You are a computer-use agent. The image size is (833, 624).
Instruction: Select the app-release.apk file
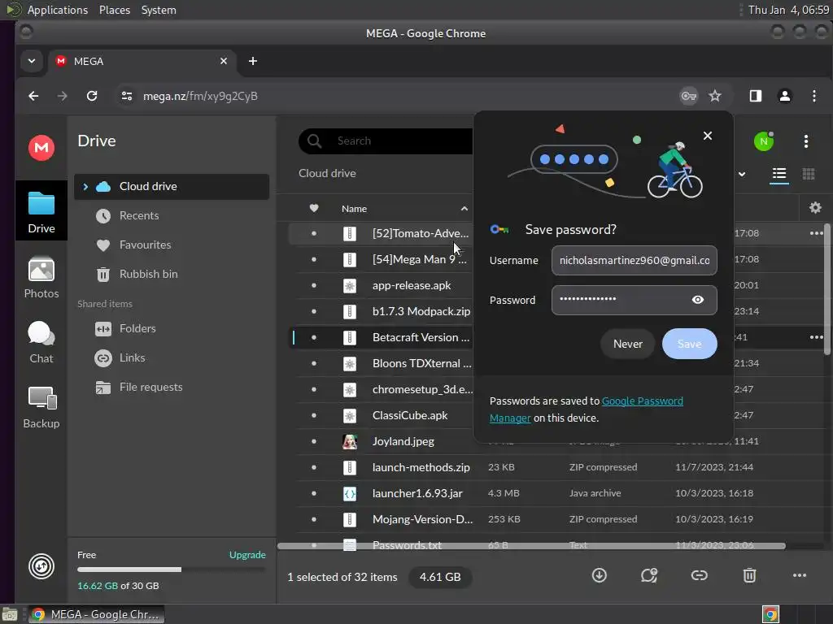(411, 285)
